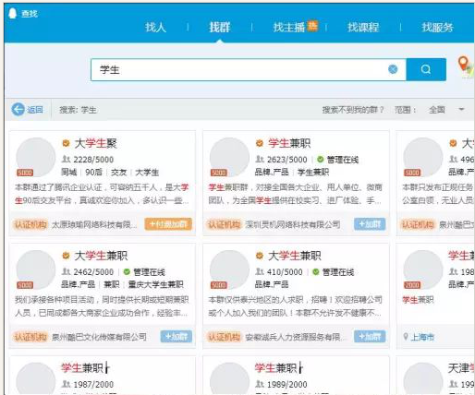Click the verified badge beside 2462-member 大学生兼职
475x395 pixels.
point(66,256)
